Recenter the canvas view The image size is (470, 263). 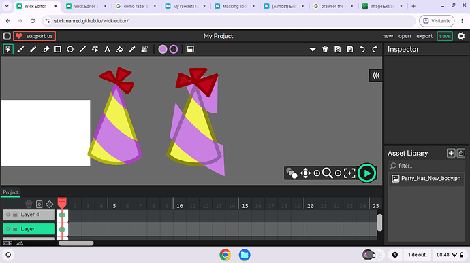[349, 173]
